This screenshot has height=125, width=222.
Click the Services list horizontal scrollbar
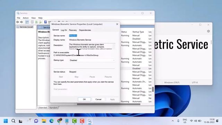click(x=109, y=104)
